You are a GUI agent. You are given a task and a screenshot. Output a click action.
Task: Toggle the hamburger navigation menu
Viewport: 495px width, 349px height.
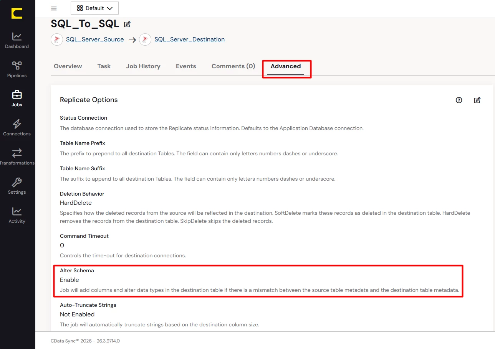(54, 8)
